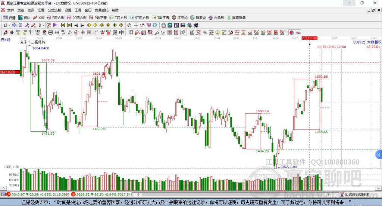Jump to first bar icon
Image resolution: width=382 pixels, height=206 pixels.
point(63,25)
